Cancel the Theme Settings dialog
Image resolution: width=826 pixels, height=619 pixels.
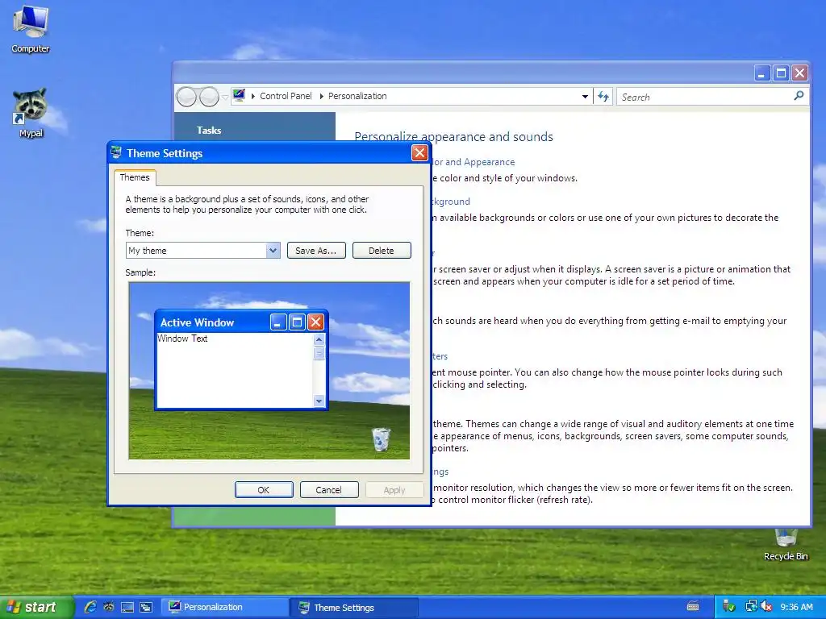click(x=329, y=490)
